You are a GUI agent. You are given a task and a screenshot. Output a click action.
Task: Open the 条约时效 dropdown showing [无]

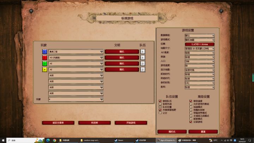tap(200, 83)
